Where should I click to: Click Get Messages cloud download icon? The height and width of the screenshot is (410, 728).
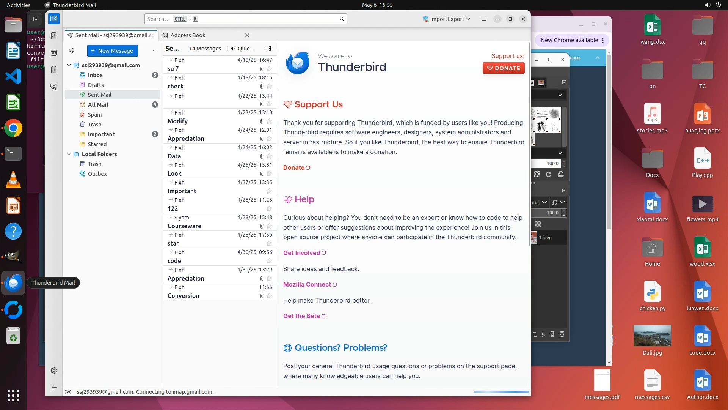[72, 50]
